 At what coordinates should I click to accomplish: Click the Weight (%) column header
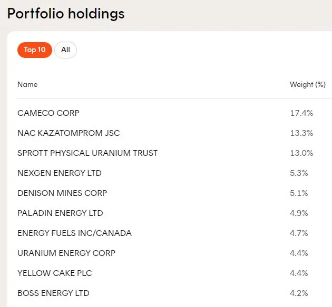click(x=308, y=84)
